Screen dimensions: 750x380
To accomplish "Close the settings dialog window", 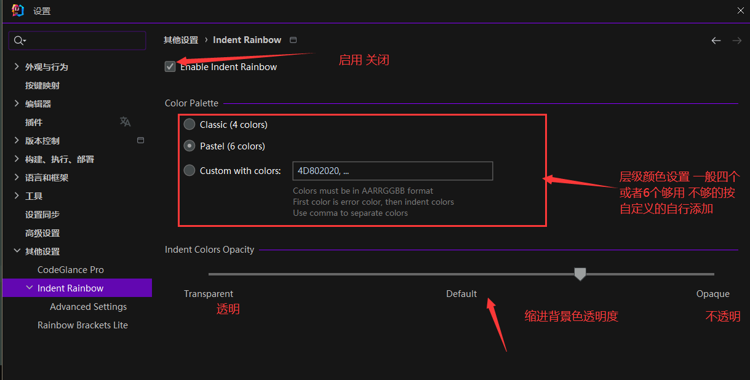I will [x=741, y=10].
